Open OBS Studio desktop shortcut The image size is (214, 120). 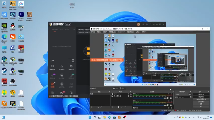[13, 82]
